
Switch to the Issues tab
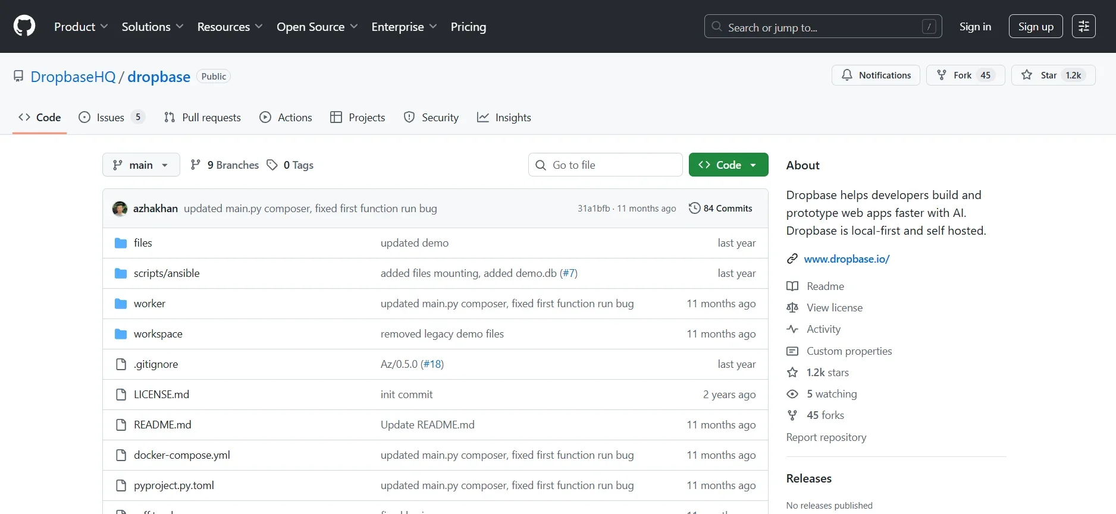(111, 118)
